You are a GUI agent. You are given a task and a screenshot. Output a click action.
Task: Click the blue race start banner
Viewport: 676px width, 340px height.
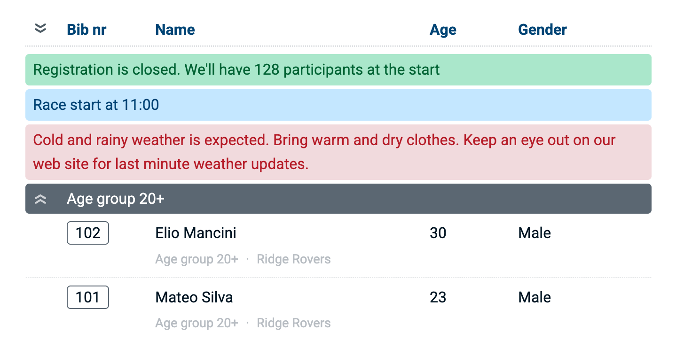click(x=338, y=105)
